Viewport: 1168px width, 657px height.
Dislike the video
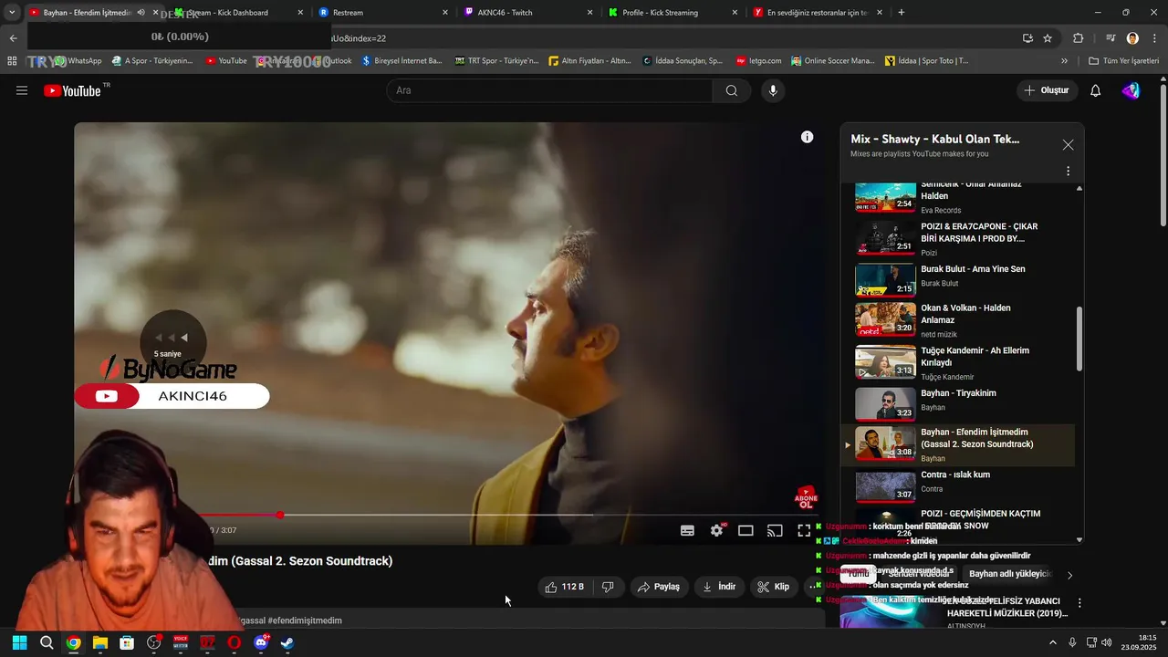(608, 587)
